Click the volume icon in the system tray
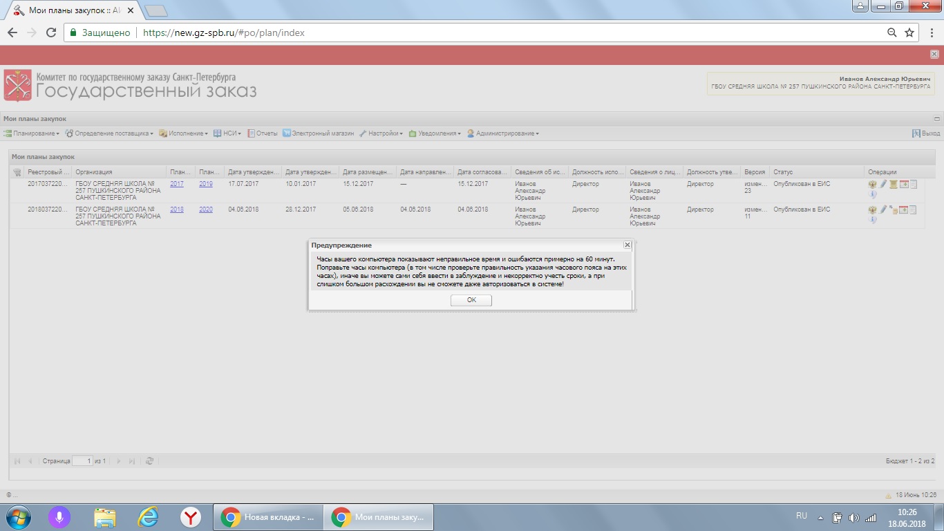 854,517
